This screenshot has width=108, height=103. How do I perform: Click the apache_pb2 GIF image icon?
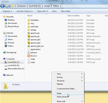29,40
